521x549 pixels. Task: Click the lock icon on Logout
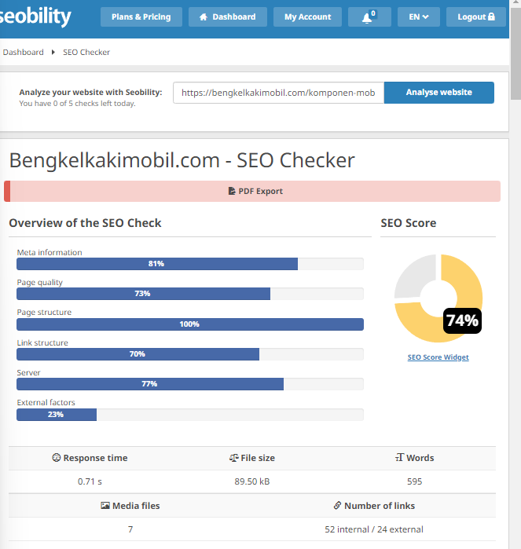tap(491, 16)
